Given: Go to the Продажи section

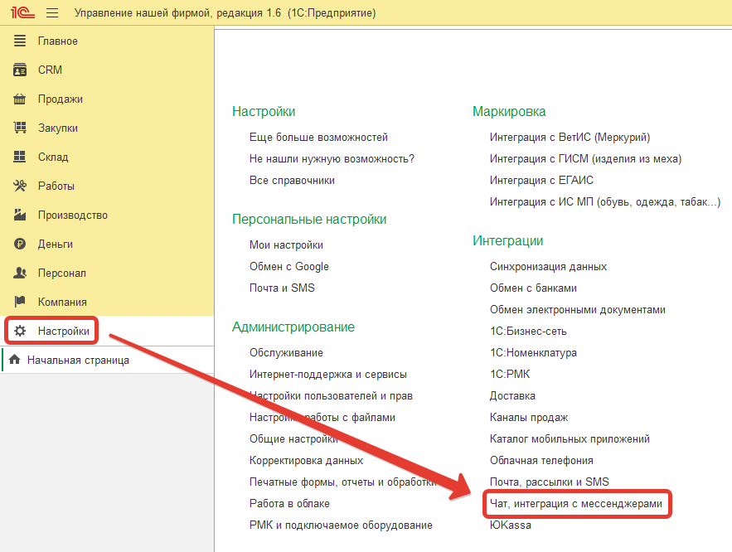Looking at the screenshot, I should [61, 99].
